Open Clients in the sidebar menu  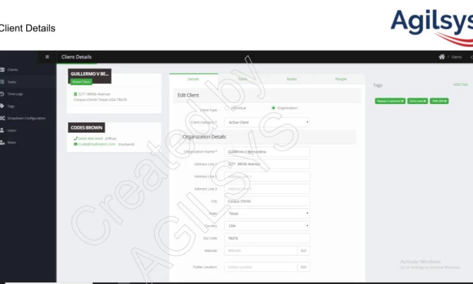(x=12, y=70)
